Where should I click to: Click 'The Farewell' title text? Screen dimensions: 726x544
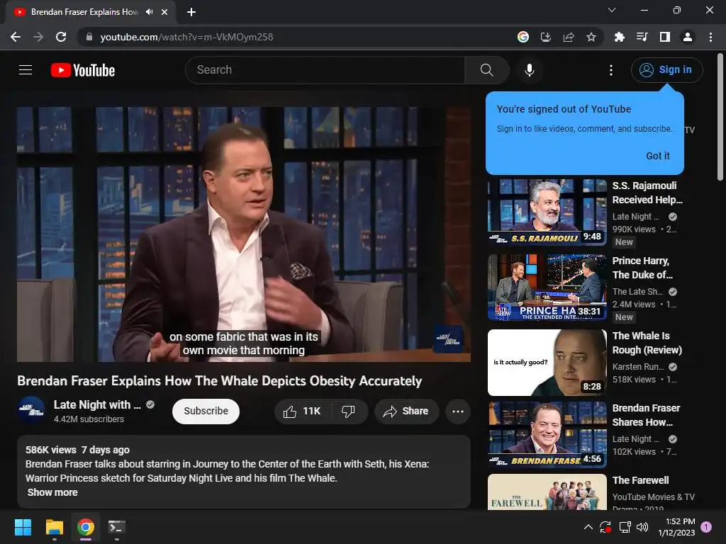(640, 480)
